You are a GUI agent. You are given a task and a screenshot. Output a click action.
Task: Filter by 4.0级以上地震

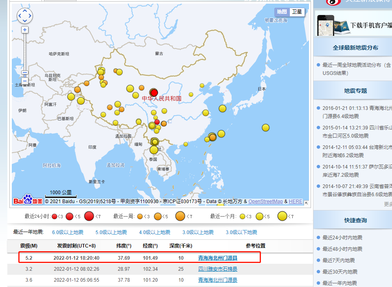[x=154, y=232]
